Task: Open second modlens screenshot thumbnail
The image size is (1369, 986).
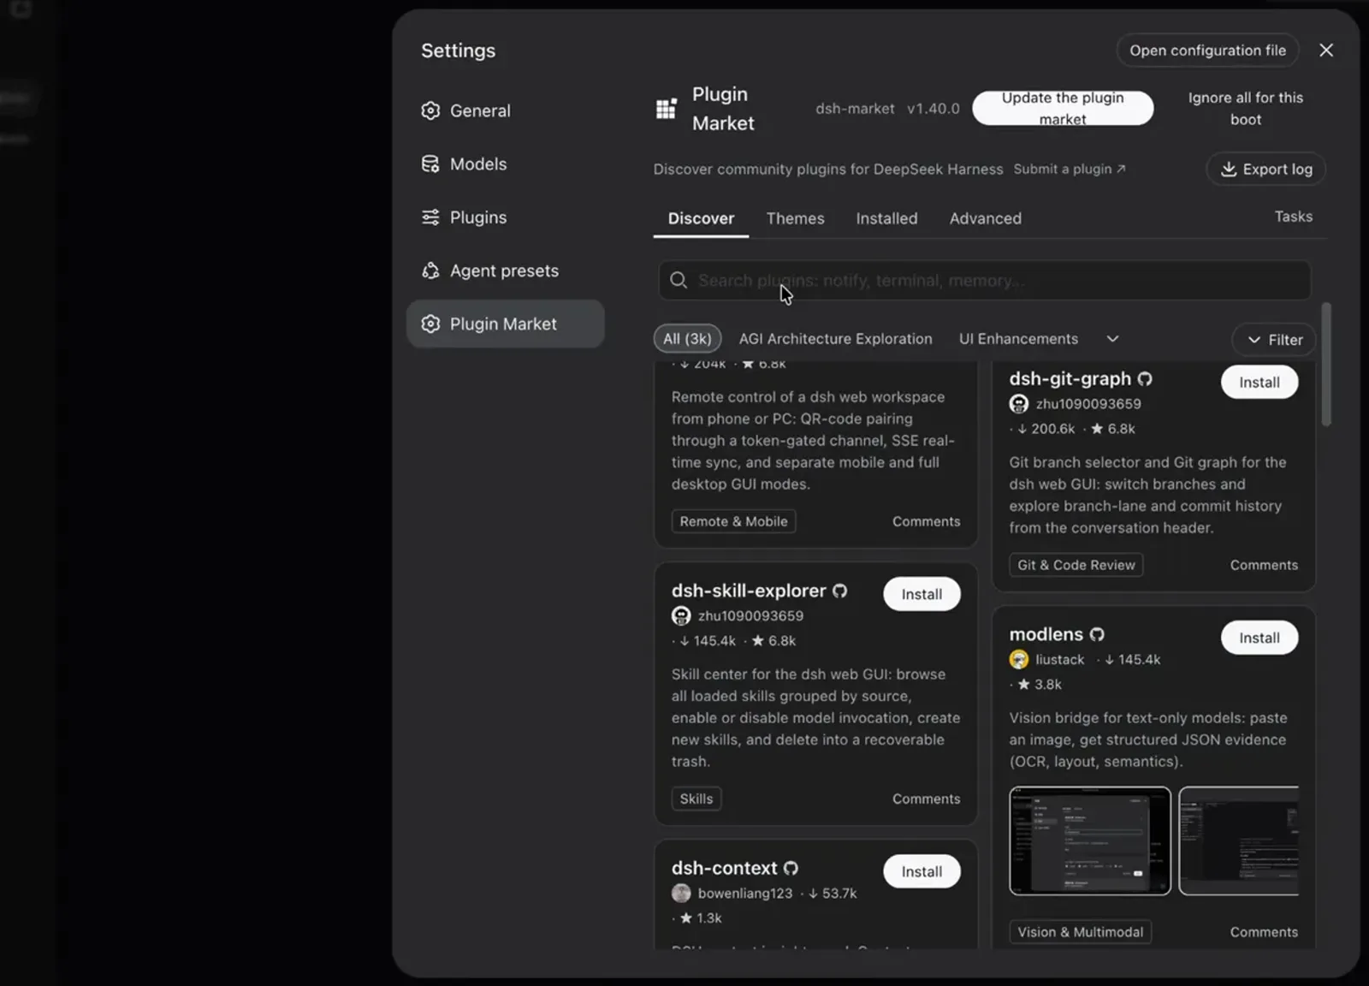Action: point(1239,841)
